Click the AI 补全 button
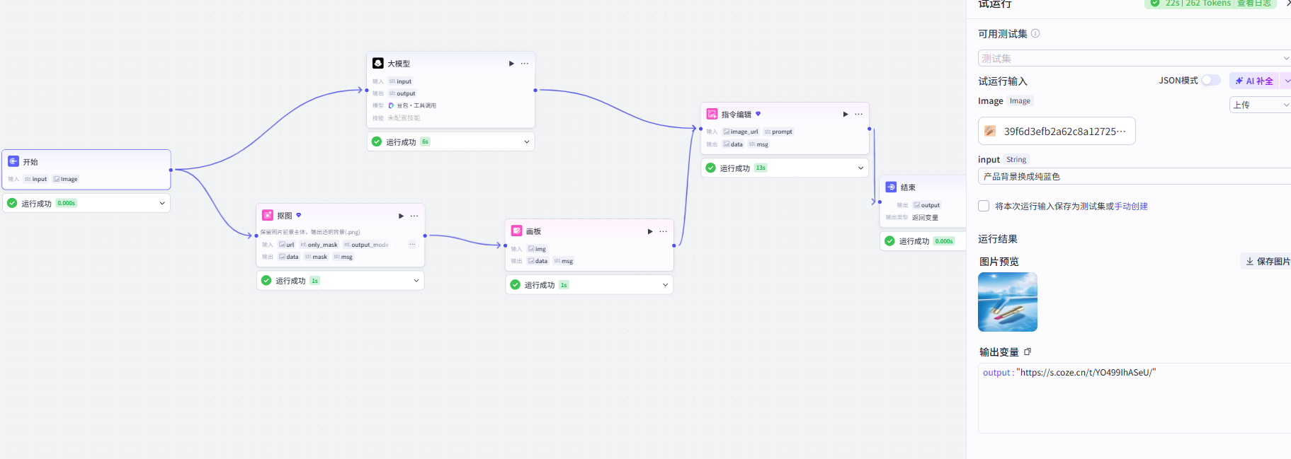Image resolution: width=1291 pixels, height=459 pixels. coord(1254,81)
